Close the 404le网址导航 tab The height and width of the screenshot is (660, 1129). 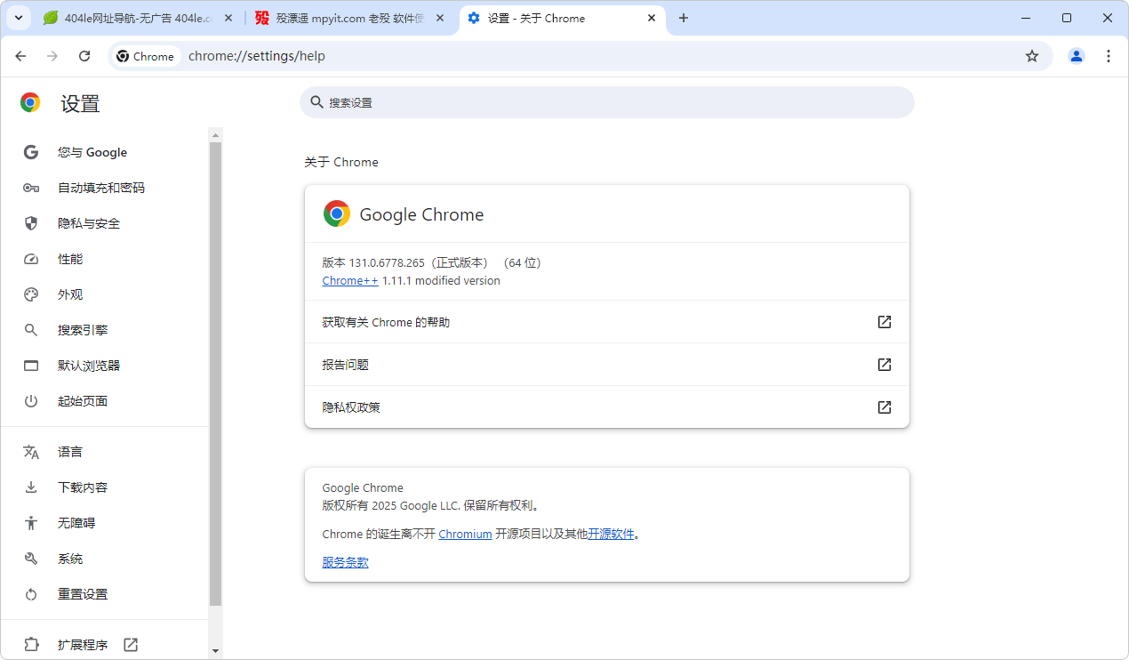[x=228, y=18]
